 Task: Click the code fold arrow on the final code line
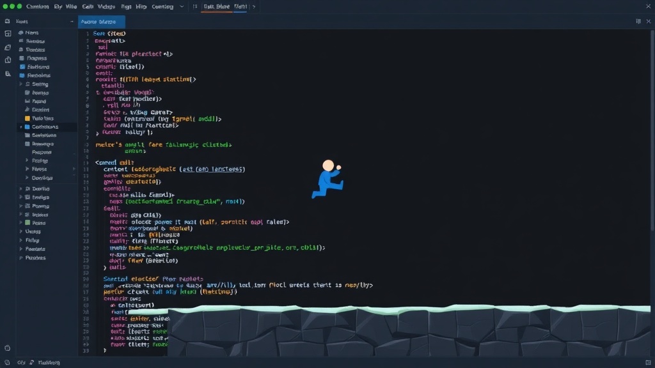tap(105, 351)
